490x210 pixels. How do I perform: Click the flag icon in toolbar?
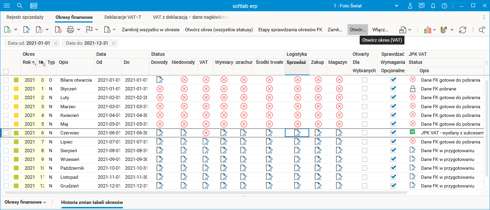point(89,30)
